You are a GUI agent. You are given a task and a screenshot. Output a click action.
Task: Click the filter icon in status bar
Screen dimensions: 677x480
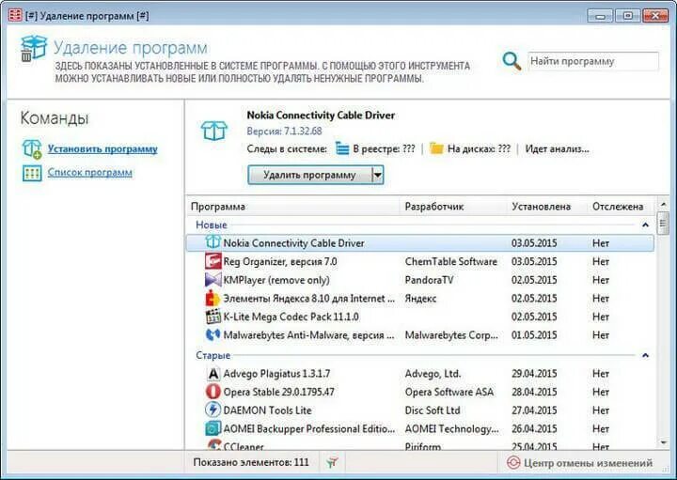332,463
